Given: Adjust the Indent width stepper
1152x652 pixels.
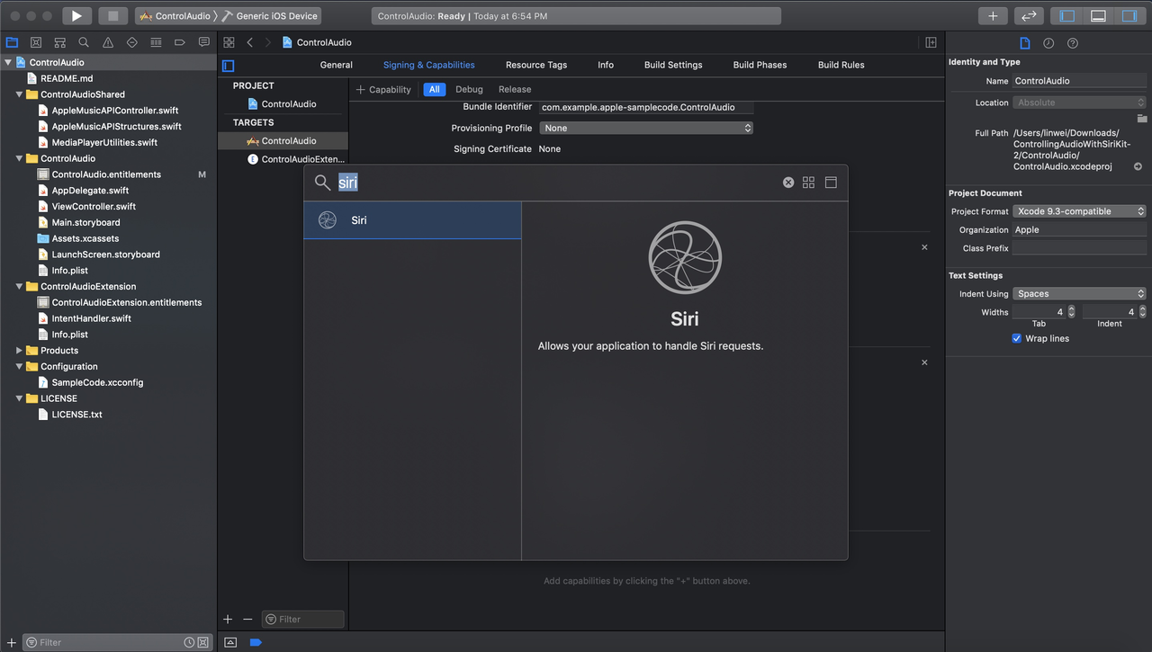Looking at the screenshot, I should (1143, 311).
